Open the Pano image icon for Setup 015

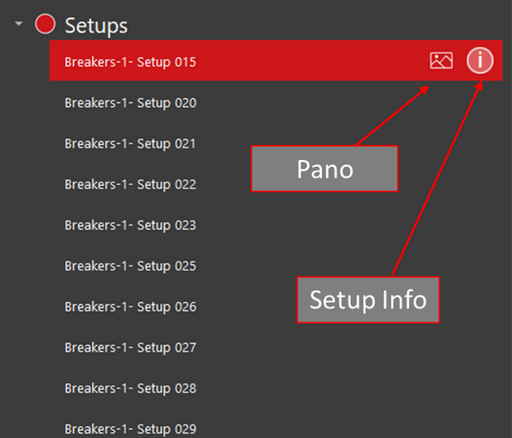(x=441, y=60)
